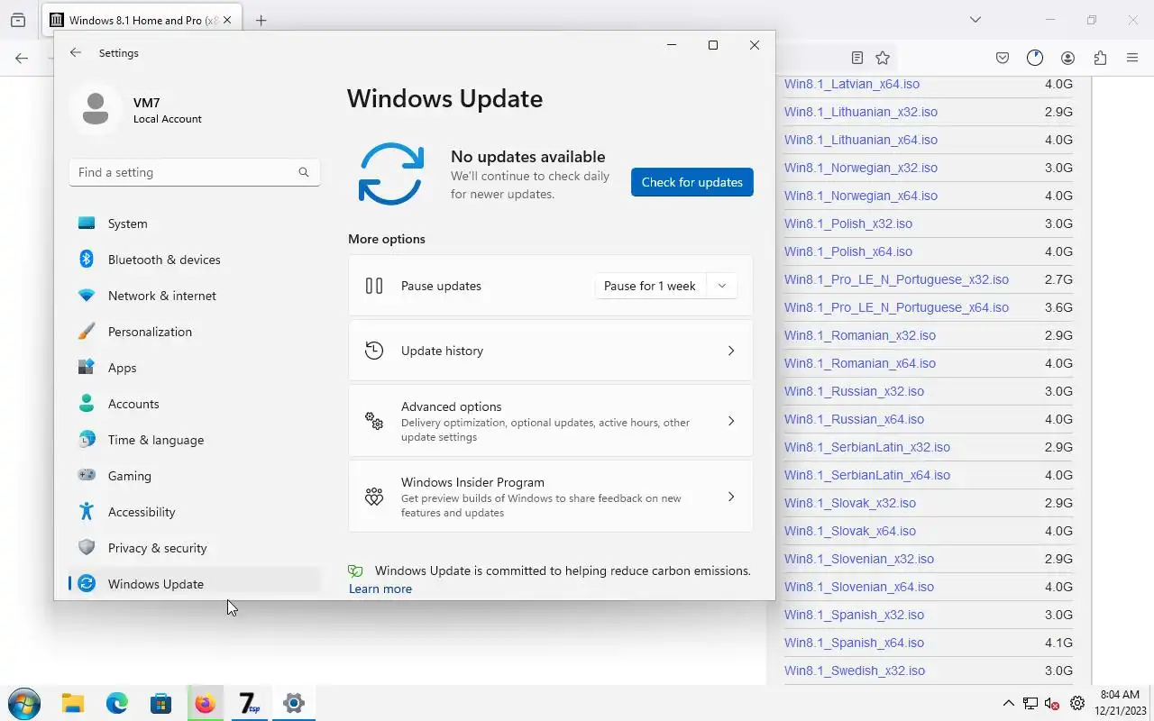Open File Explorer from taskbar
1154x721 pixels.
tap(72, 704)
